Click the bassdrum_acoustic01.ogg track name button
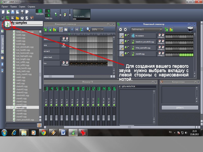 (x=143, y=42)
